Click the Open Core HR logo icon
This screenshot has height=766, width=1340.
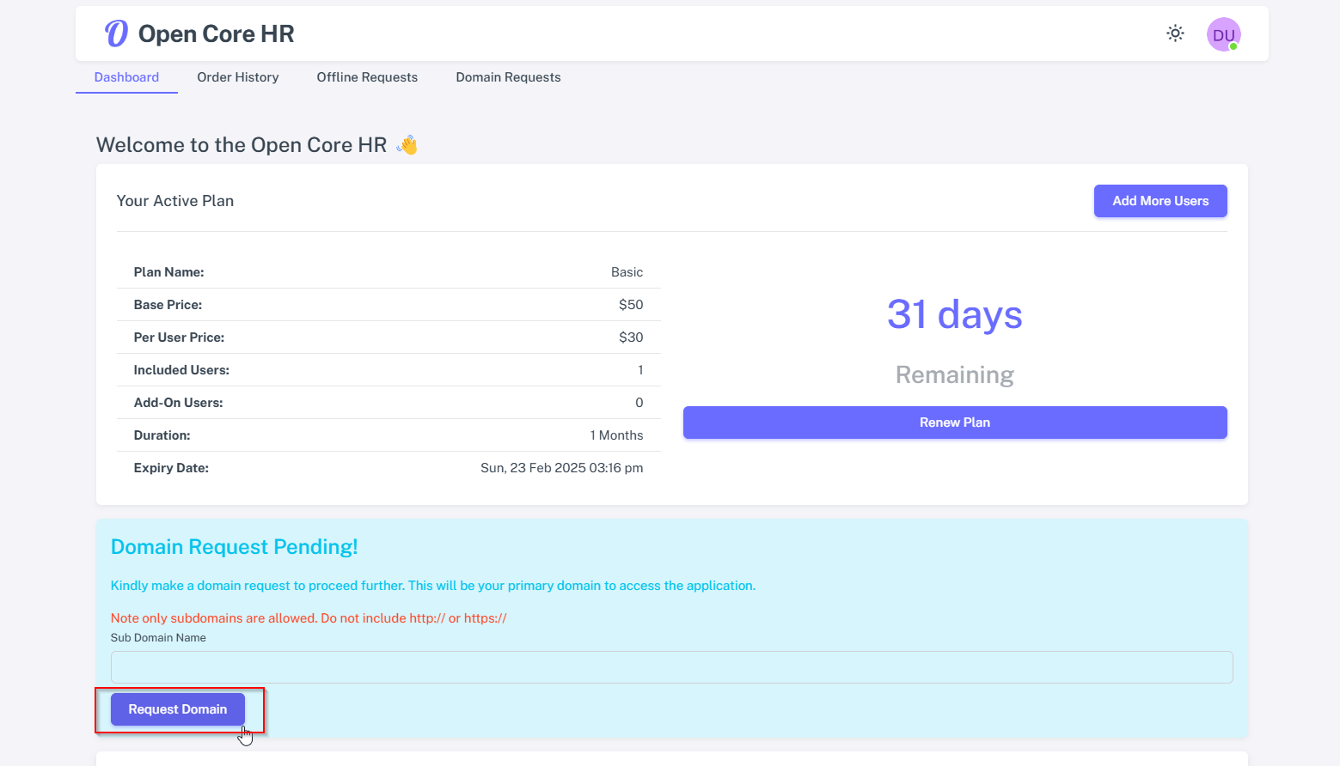click(116, 33)
